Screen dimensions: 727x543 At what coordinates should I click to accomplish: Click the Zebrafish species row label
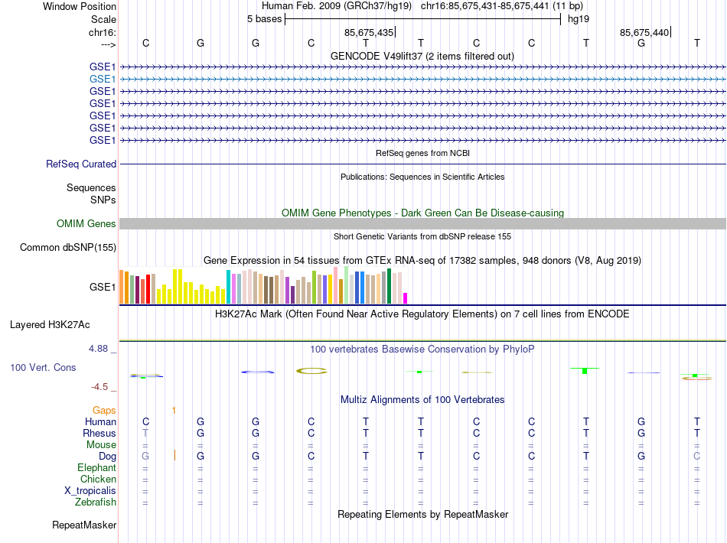point(96,502)
